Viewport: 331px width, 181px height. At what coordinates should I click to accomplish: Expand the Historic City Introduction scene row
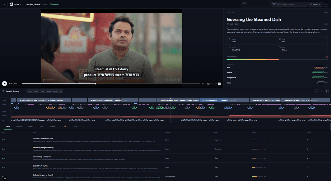pyautogui.click(x=165, y=140)
